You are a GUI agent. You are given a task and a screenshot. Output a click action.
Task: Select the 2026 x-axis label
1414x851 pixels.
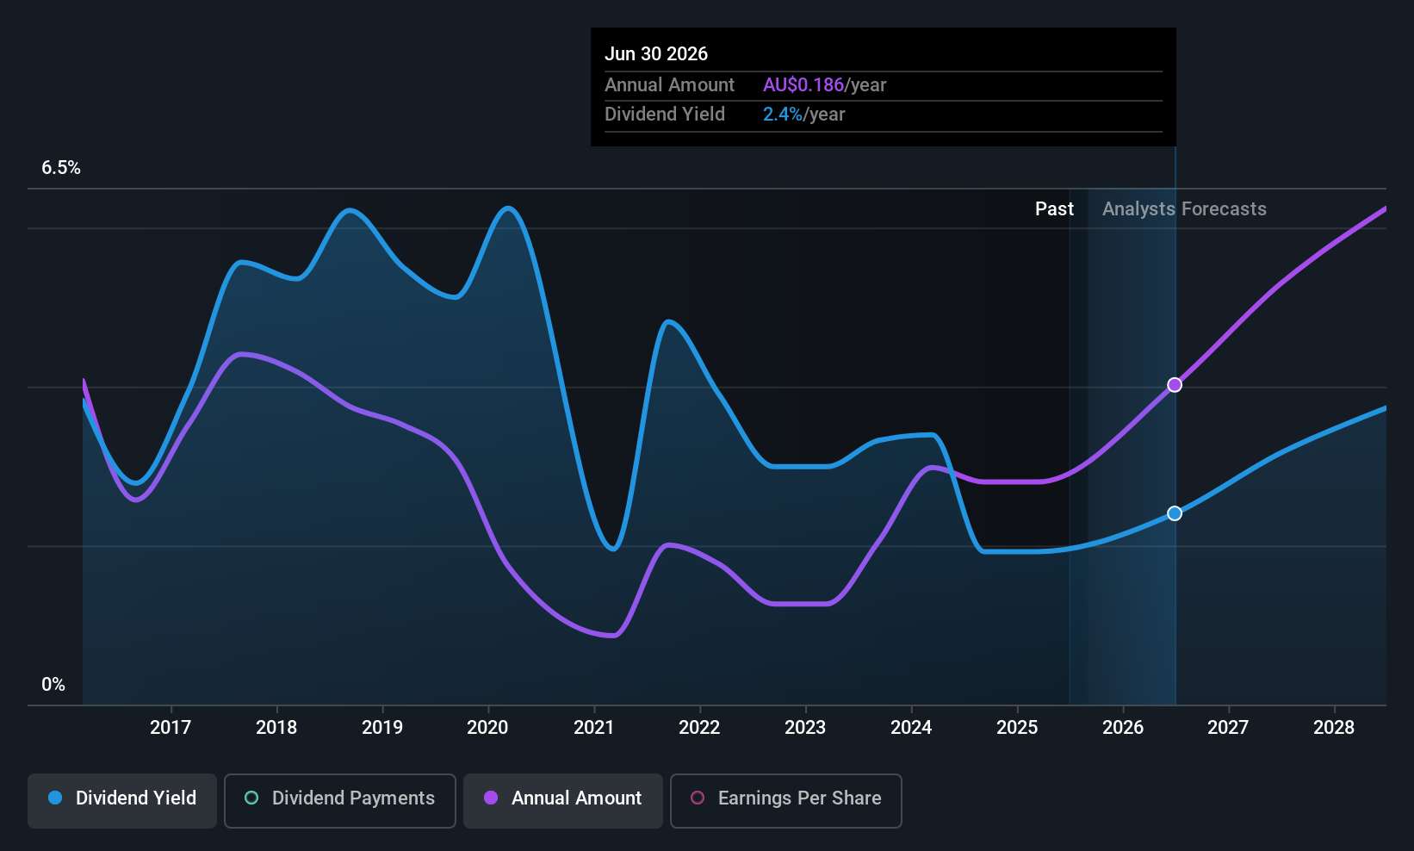pos(1123,728)
